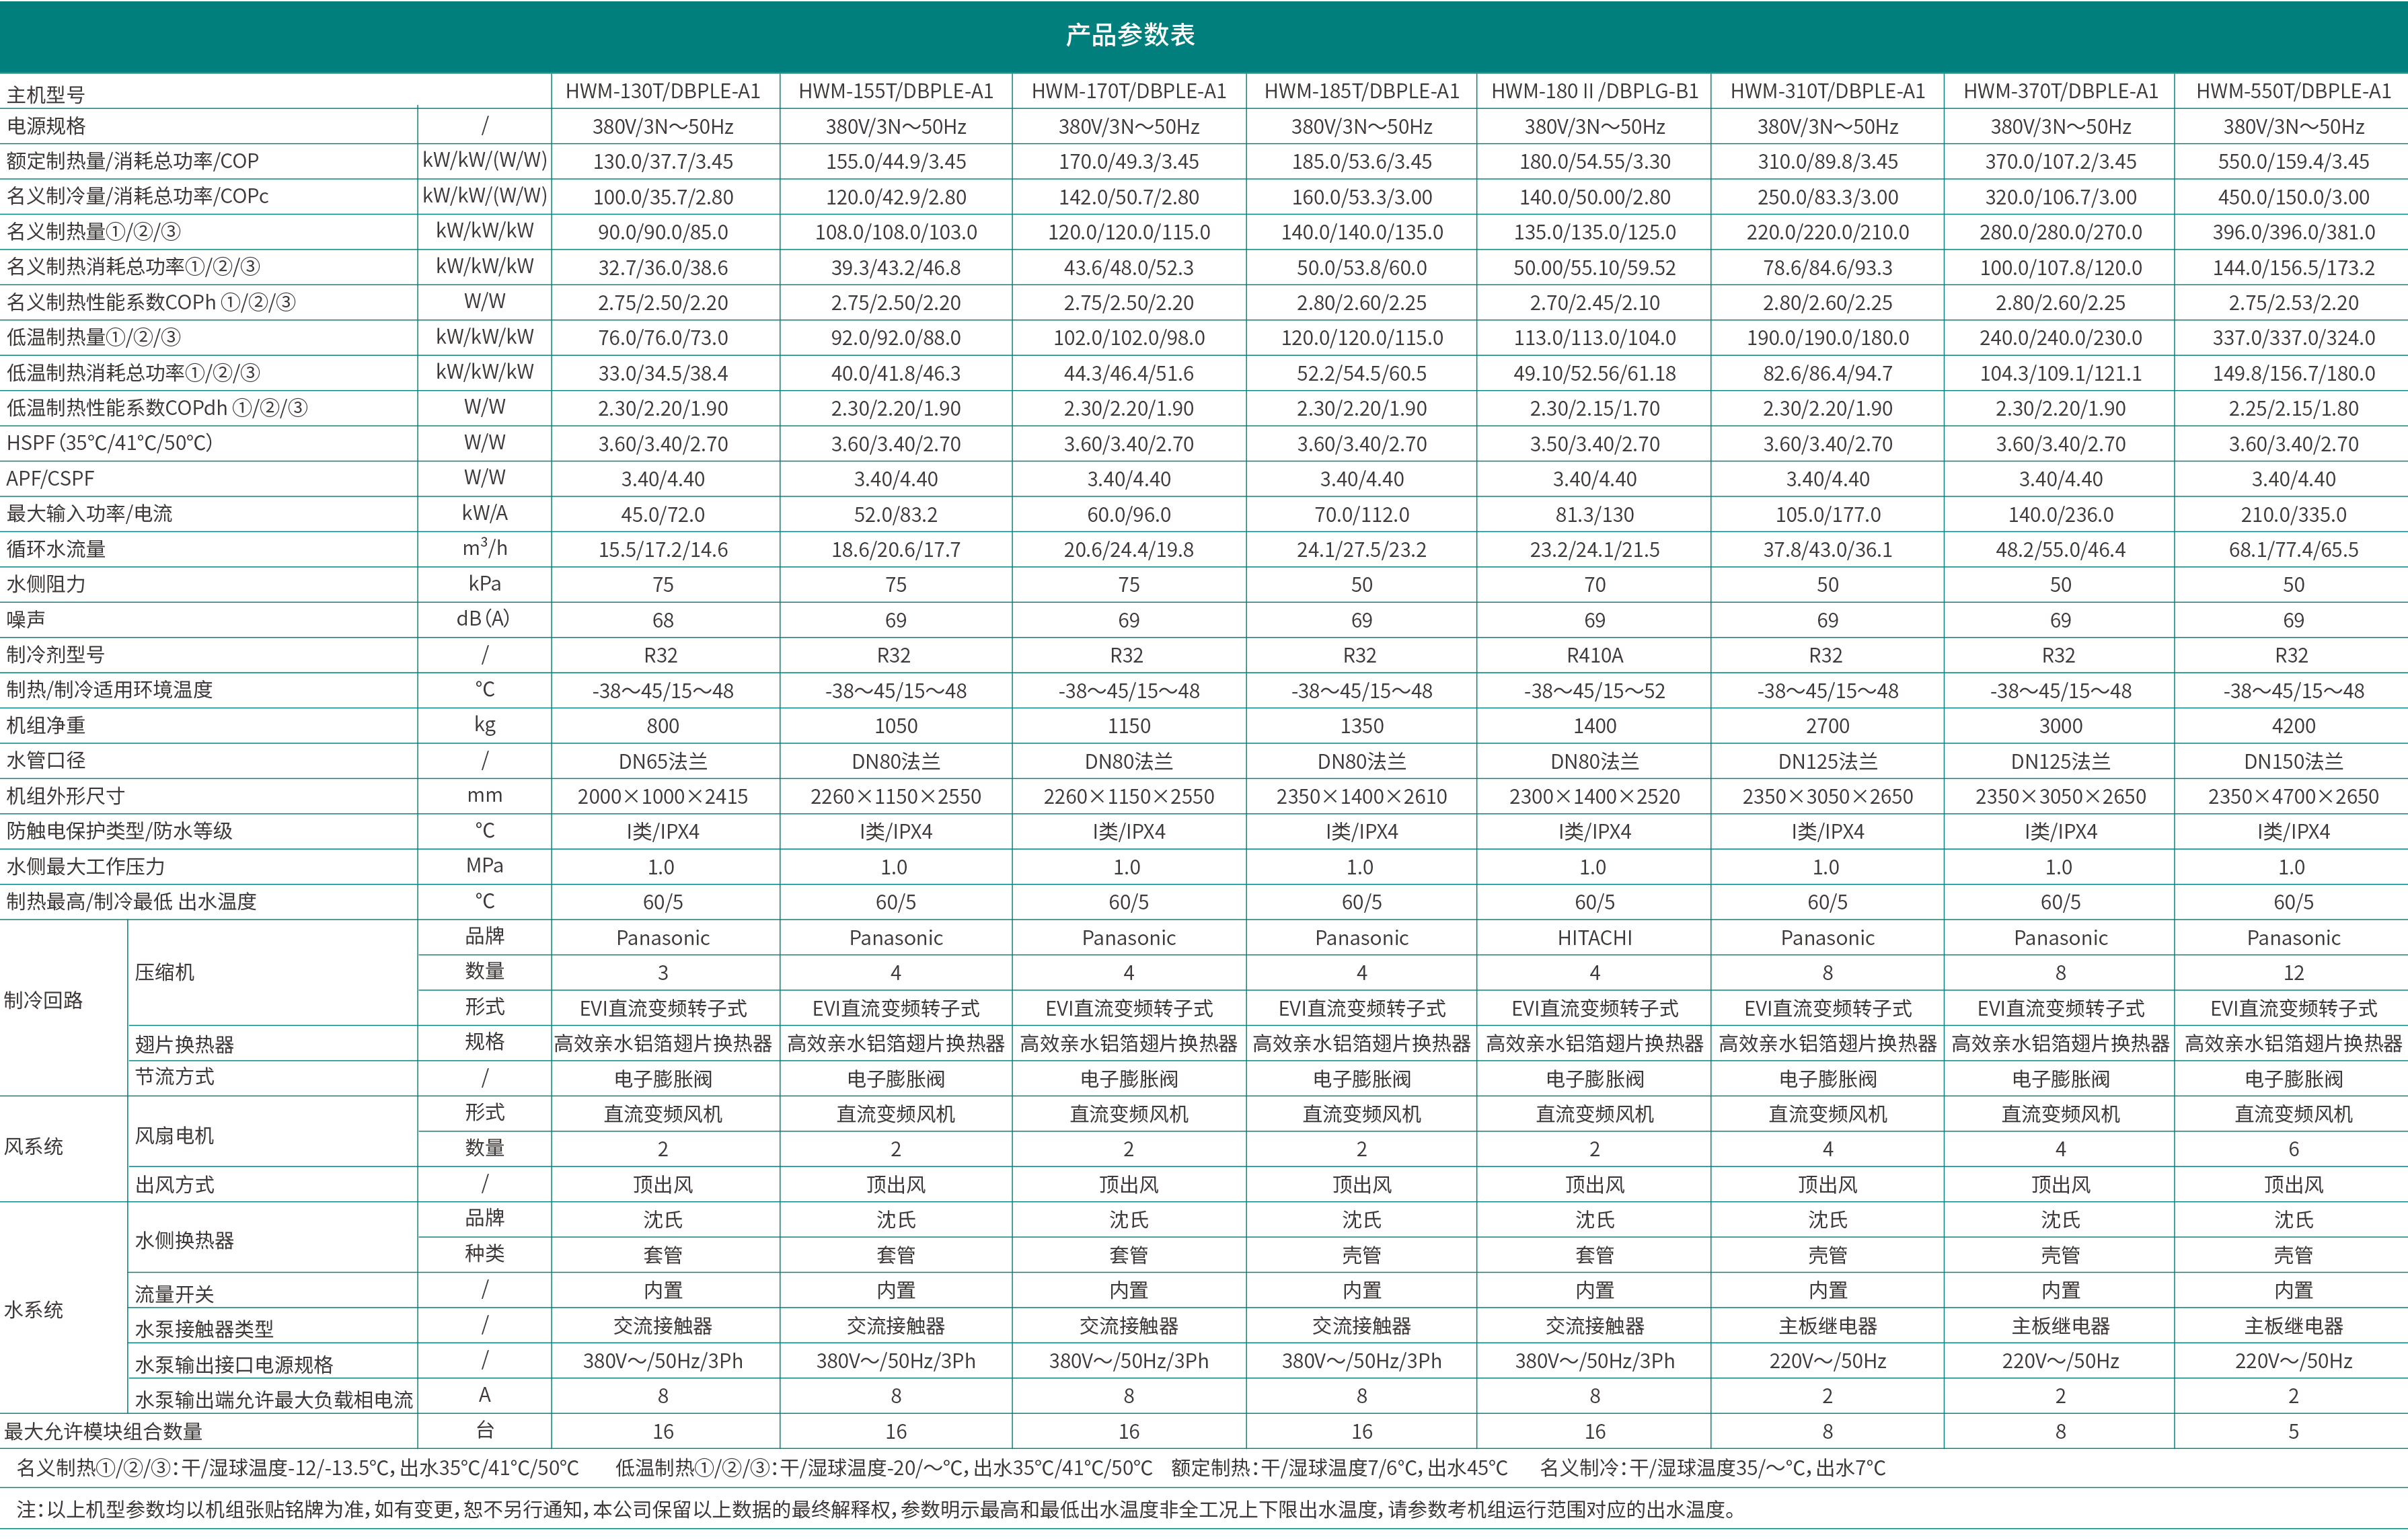Click the 主机型号 row label
Screen dimensions: 2408x1539
tap(46, 95)
